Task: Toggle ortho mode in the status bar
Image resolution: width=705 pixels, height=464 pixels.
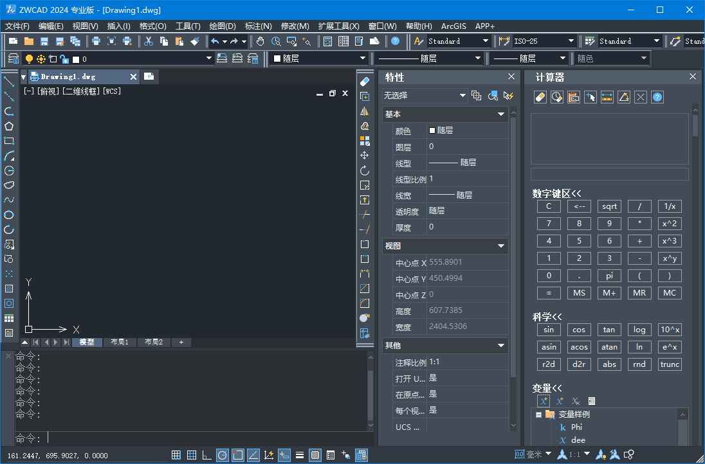Action: click(x=206, y=455)
